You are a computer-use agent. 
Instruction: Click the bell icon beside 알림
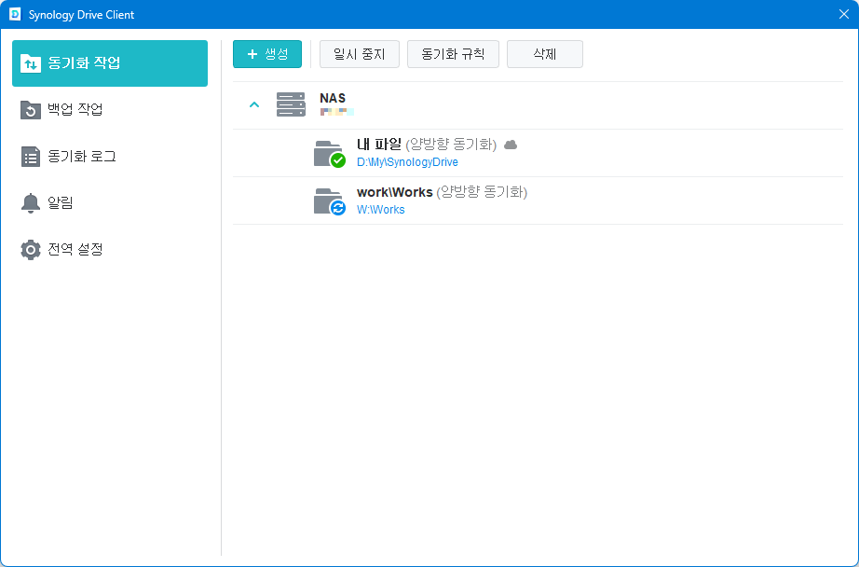click(30, 203)
